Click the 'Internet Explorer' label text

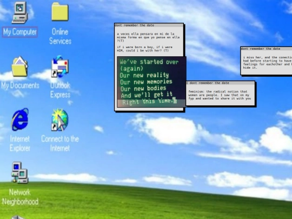tap(20, 144)
